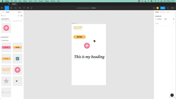Viewport: 176px width, 99px height.
Task: Select the Hand tool
Action: click(28, 8)
